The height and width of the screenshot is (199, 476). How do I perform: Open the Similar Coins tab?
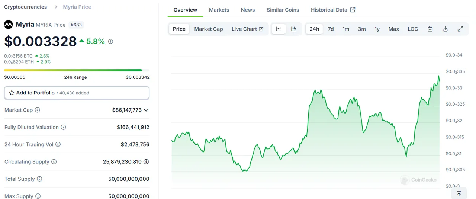click(283, 10)
